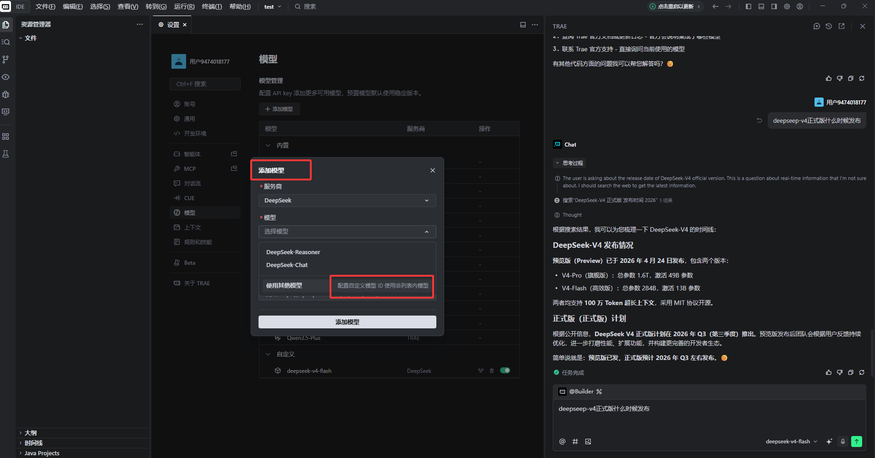Collapse the 内置 models group

pyautogui.click(x=268, y=145)
